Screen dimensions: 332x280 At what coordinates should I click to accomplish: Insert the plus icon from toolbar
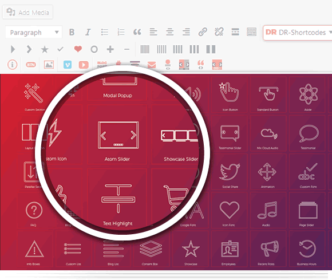coord(110,49)
